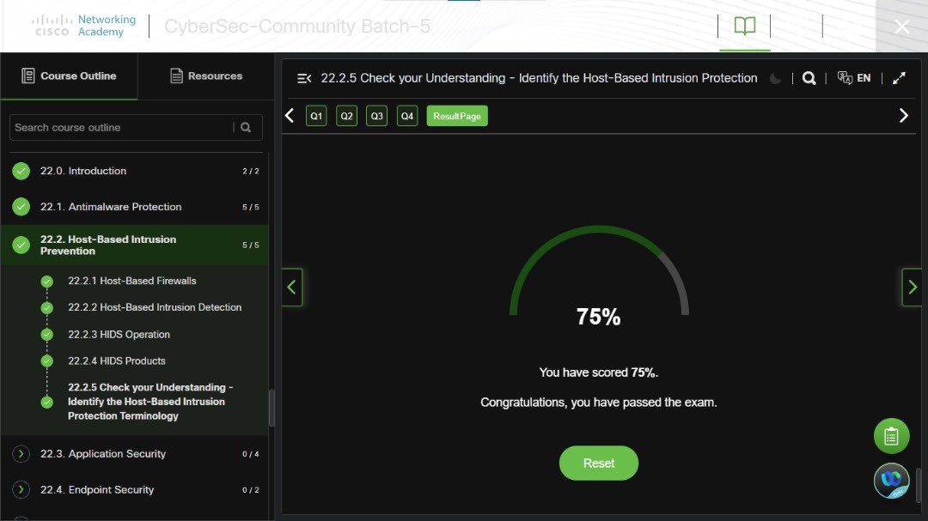928x521 pixels.
Task: Click '2 / 2' count for Introduction
Action: (x=250, y=172)
